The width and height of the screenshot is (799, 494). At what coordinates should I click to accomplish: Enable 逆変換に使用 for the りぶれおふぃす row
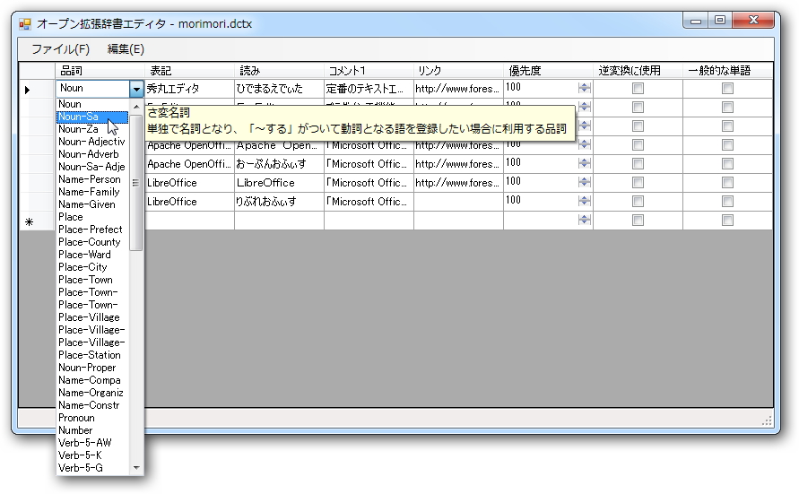click(638, 202)
